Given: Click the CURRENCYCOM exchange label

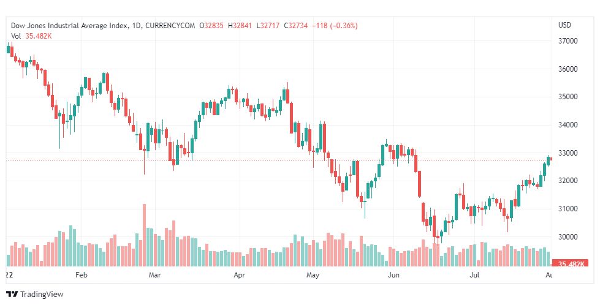Looking at the screenshot, I should point(172,25).
